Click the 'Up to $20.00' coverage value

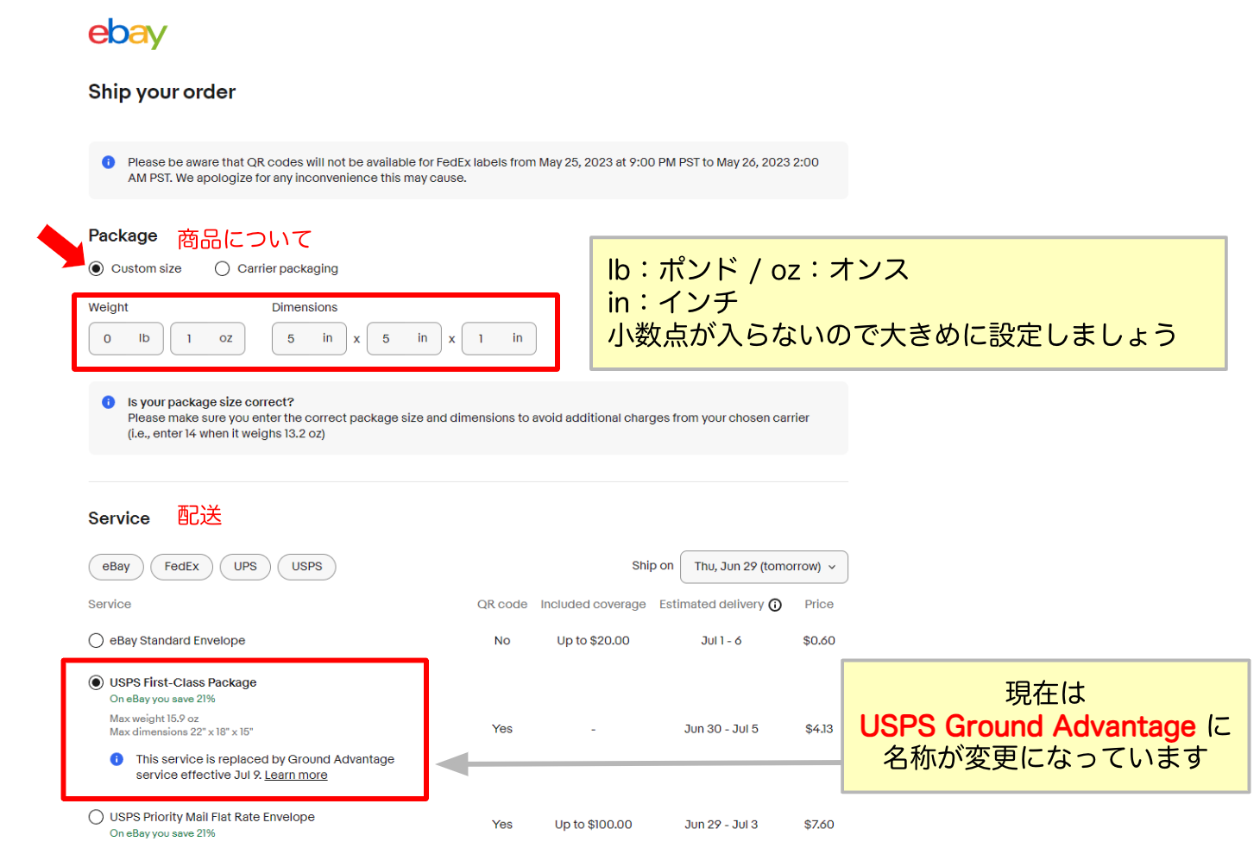point(593,640)
